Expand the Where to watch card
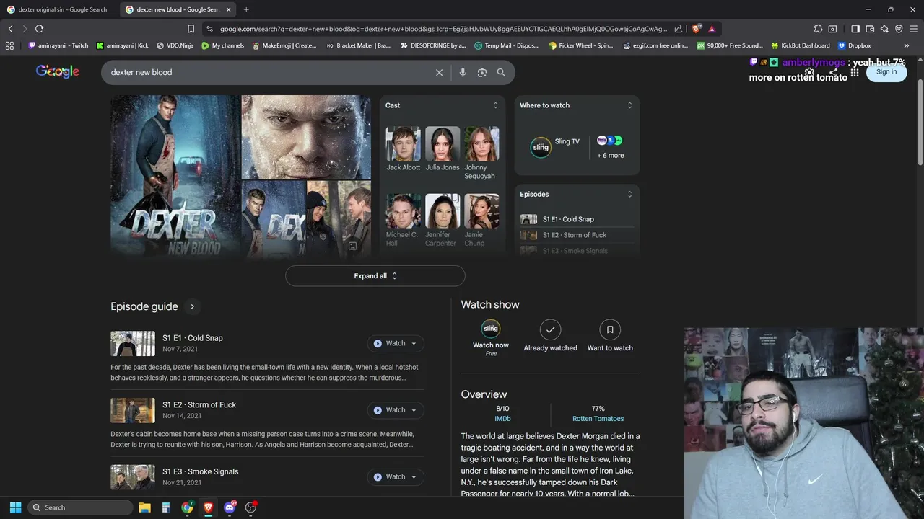The width and height of the screenshot is (924, 519). [629, 105]
